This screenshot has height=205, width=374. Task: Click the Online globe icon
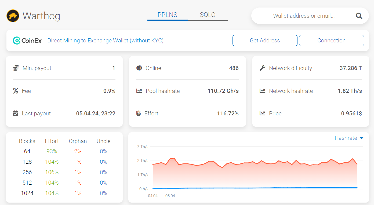[x=139, y=68]
